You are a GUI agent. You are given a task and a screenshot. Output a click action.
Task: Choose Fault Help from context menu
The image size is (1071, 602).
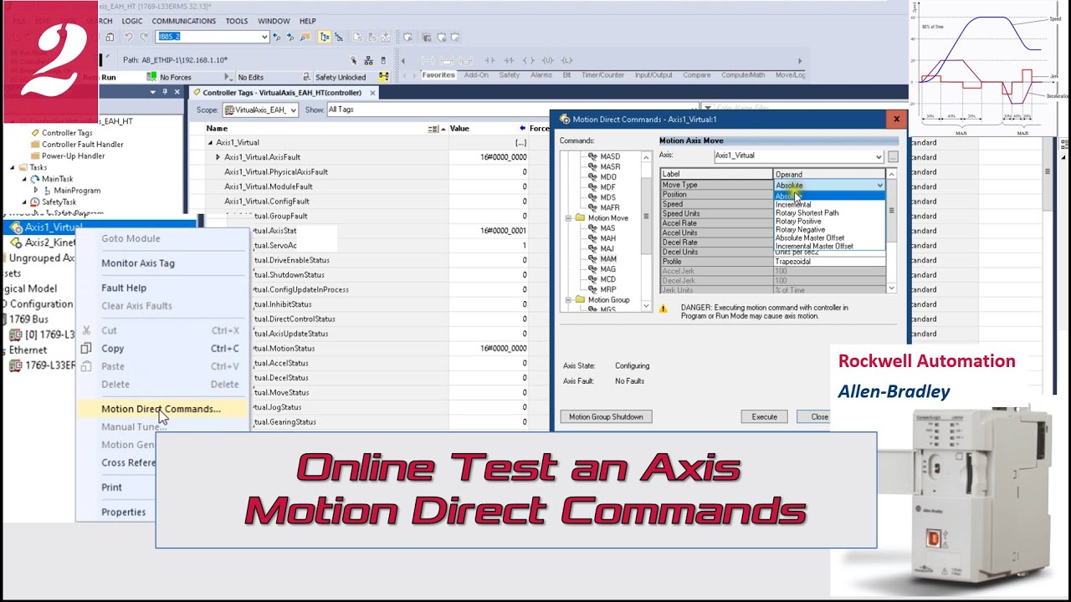click(x=124, y=288)
